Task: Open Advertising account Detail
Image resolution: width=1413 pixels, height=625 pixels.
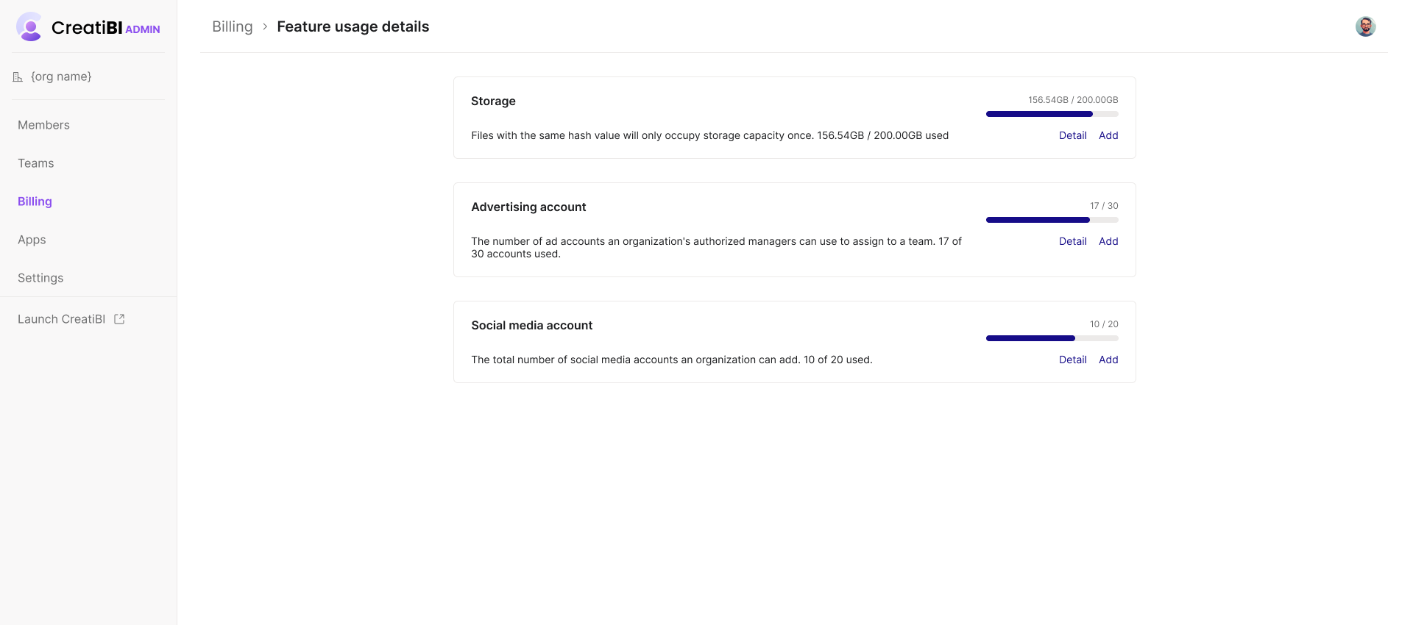Action: coord(1072,241)
